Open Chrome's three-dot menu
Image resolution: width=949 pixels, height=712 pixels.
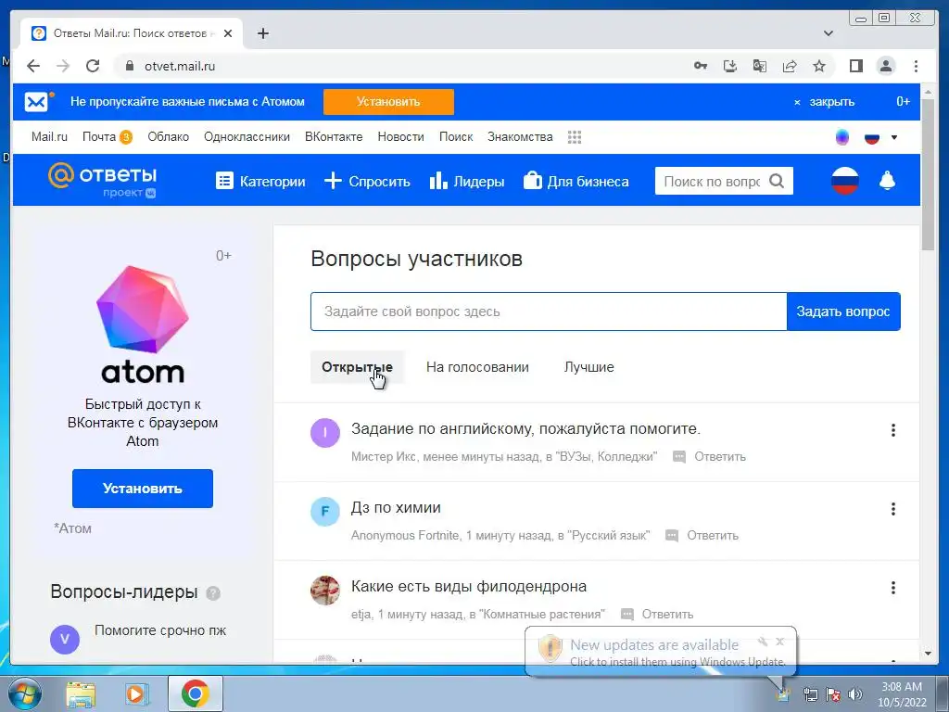pos(916,66)
